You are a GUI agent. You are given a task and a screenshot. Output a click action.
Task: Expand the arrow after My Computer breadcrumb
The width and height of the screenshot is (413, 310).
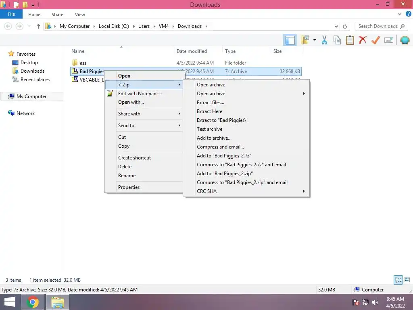pos(94,26)
